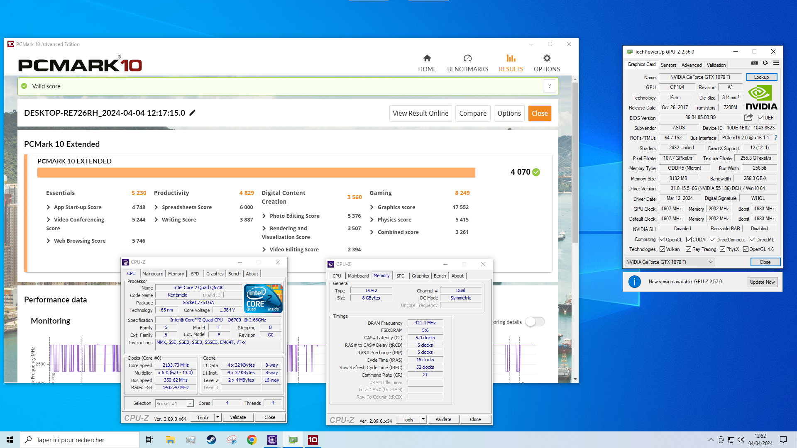This screenshot has height=448, width=797.
Task: Click the Compare button in PCMark
Action: 473,113
